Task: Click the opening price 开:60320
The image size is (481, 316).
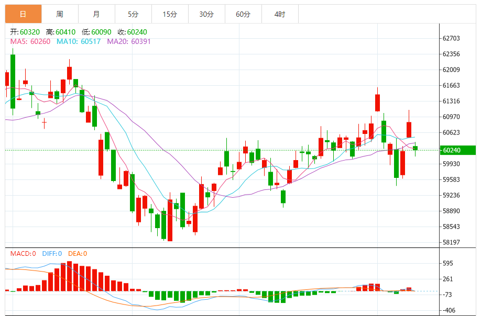Action: [25, 32]
